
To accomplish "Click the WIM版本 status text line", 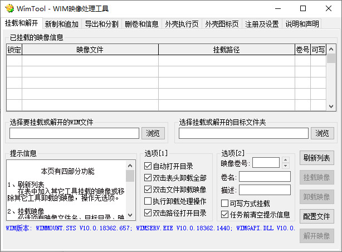I will tap(150, 228).
